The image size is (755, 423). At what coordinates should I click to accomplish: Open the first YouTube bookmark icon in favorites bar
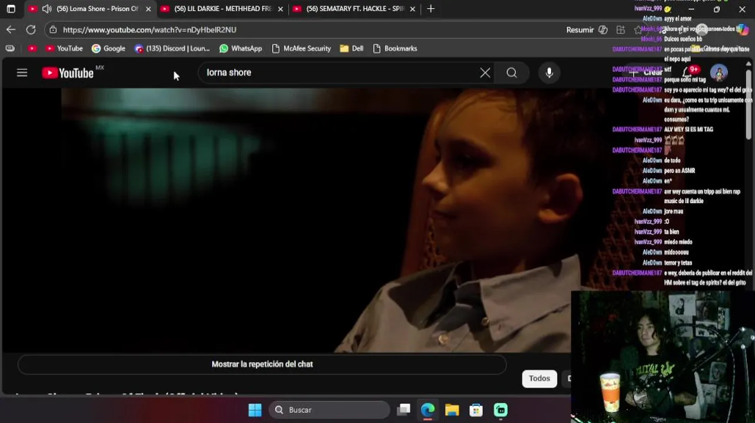pos(32,49)
